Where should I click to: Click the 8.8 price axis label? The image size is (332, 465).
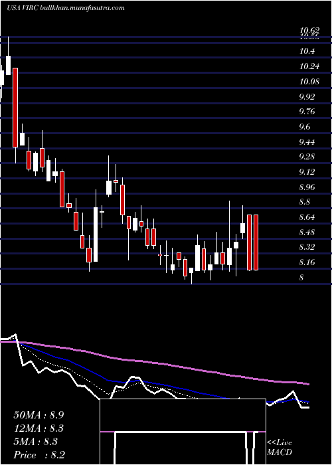pos(305,202)
